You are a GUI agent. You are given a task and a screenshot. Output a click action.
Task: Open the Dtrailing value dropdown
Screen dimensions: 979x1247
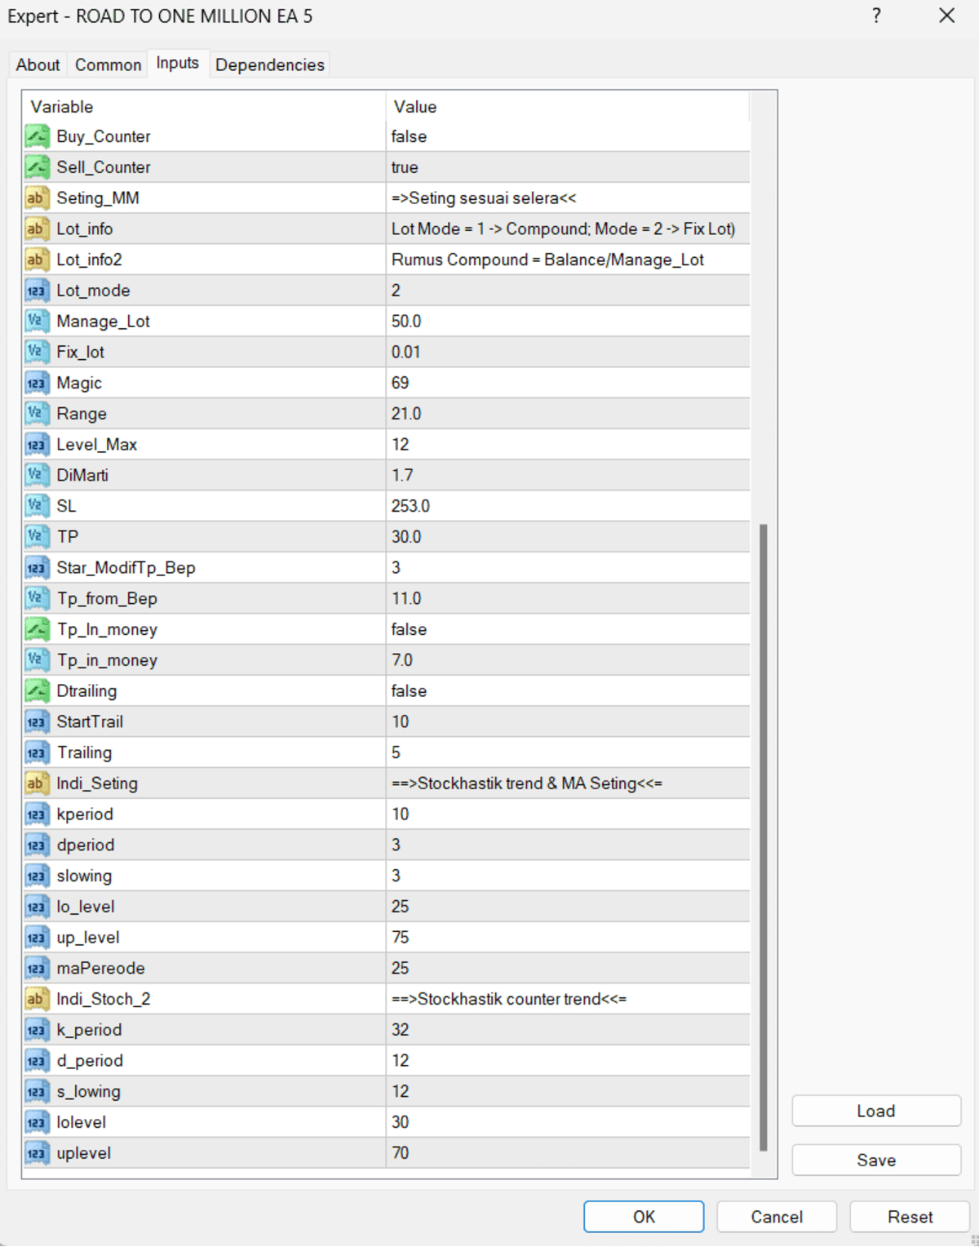click(x=567, y=691)
